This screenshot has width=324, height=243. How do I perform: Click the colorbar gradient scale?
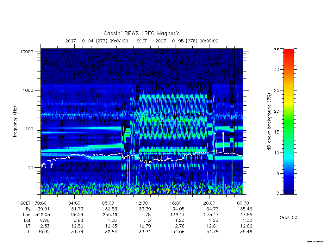click(289, 121)
